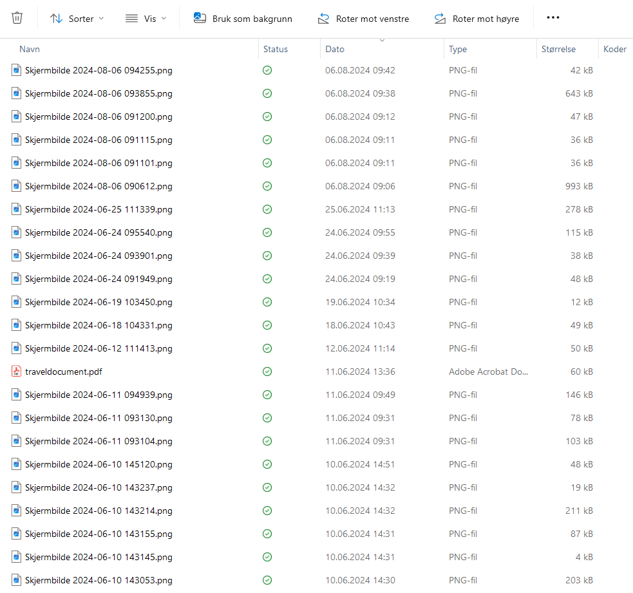Open the three-dots more options menu
The image size is (633, 593).
click(x=553, y=18)
